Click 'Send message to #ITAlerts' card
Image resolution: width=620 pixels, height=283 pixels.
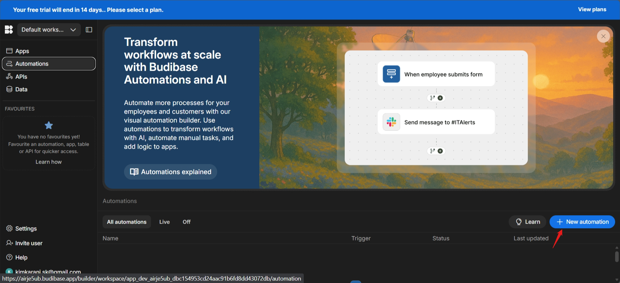(x=436, y=122)
